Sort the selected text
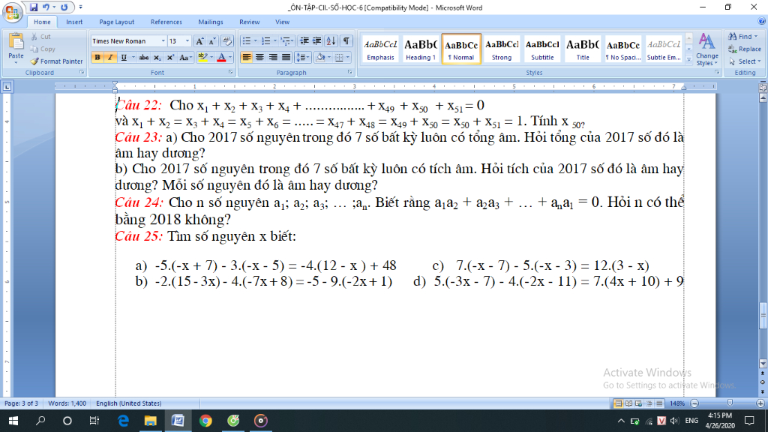Screen dimensions: 768x432 point(331,41)
